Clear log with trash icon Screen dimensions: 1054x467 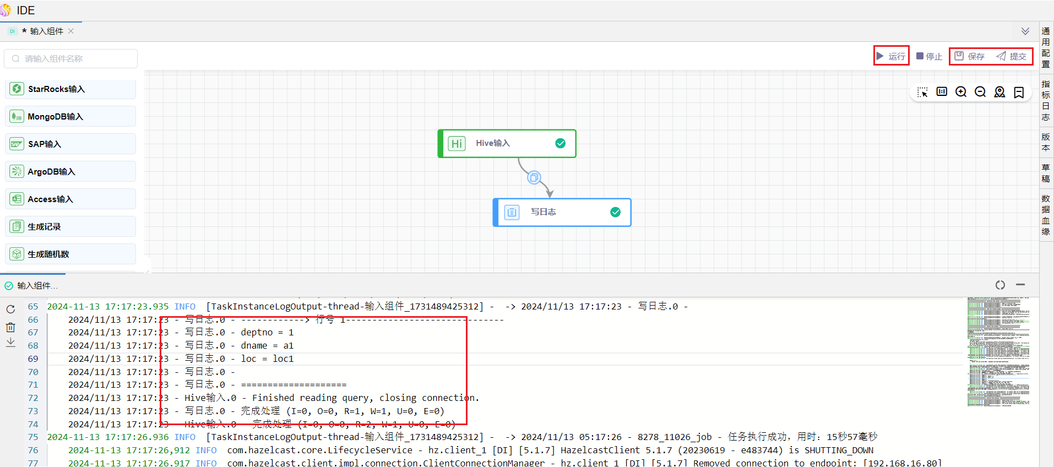[x=10, y=327]
